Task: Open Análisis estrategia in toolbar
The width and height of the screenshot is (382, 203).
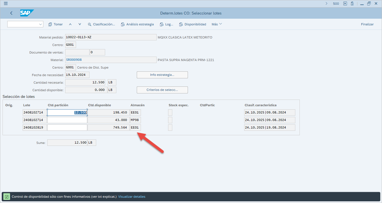Action: (x=137, y=24)
